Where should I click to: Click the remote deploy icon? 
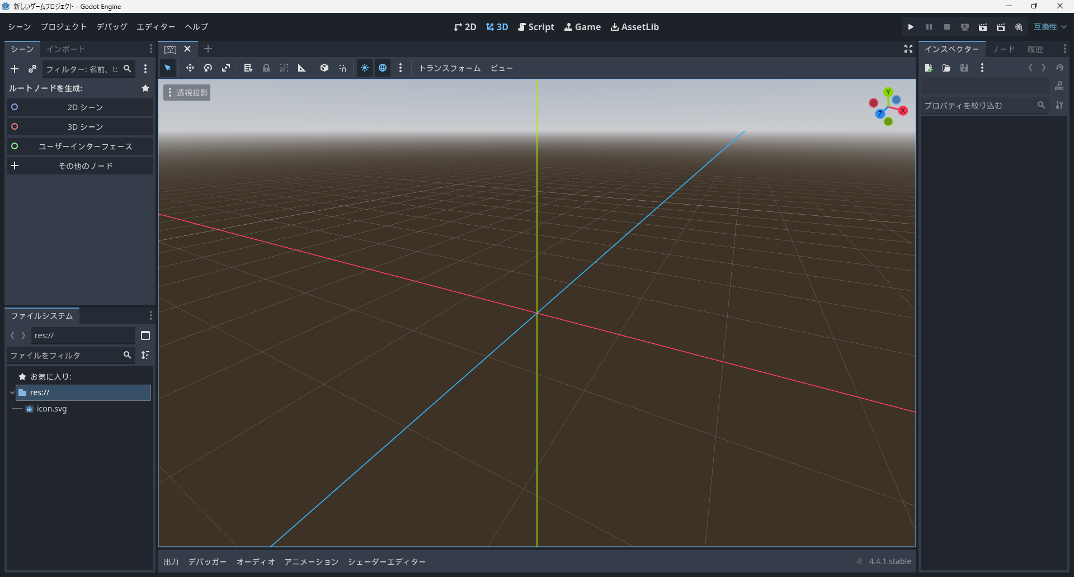964,27
